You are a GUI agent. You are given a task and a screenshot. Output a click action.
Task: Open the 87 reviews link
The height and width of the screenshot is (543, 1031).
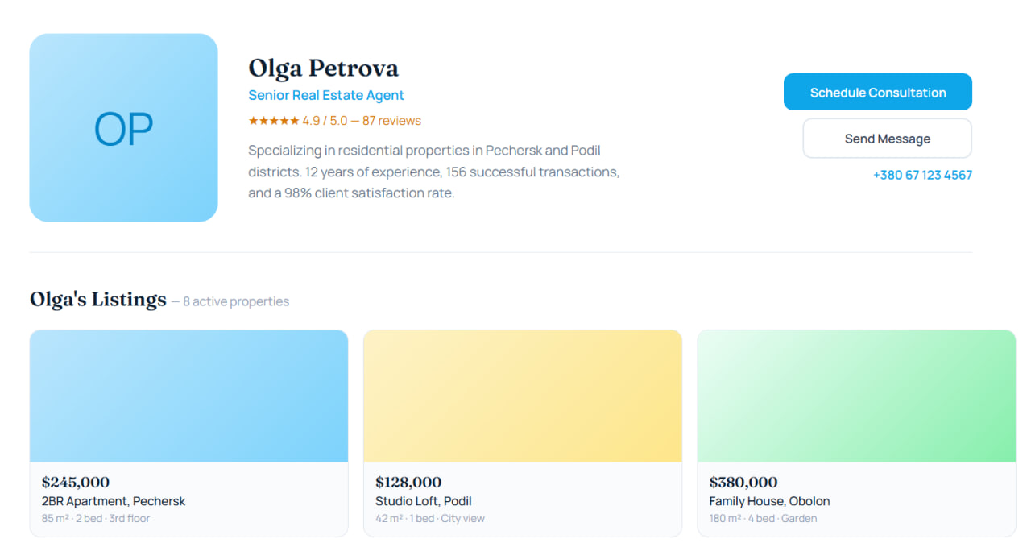pyautogui.click(x=391, y=121)
